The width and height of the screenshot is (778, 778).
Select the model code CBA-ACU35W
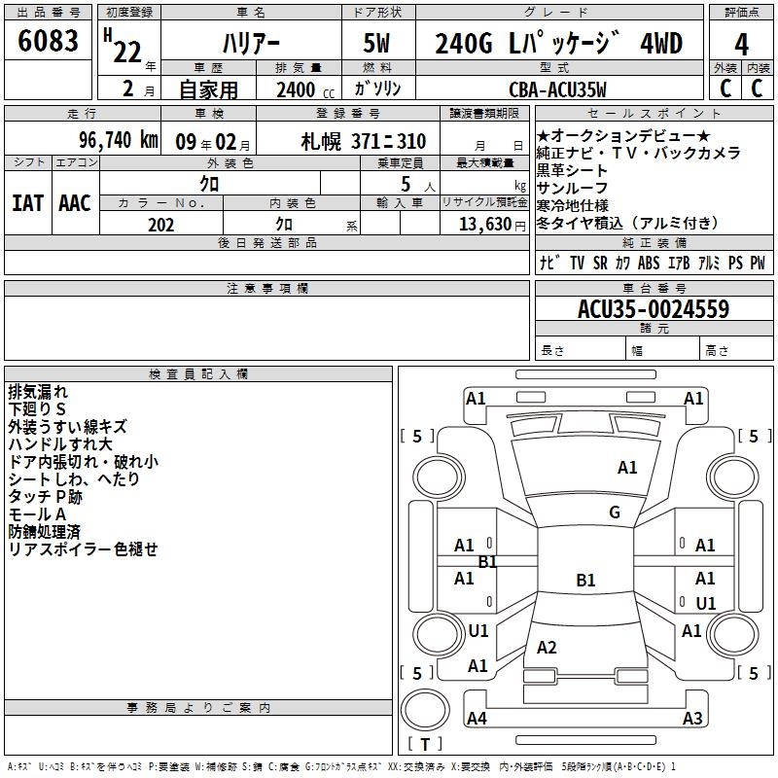(557, 90)
